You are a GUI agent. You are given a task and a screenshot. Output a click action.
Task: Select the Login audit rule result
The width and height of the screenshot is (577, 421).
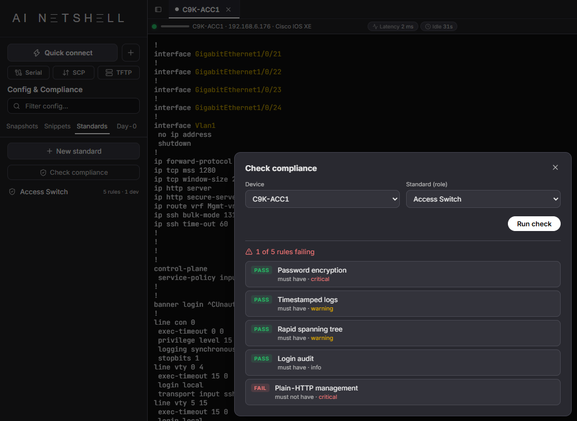[x=403, y=363]
